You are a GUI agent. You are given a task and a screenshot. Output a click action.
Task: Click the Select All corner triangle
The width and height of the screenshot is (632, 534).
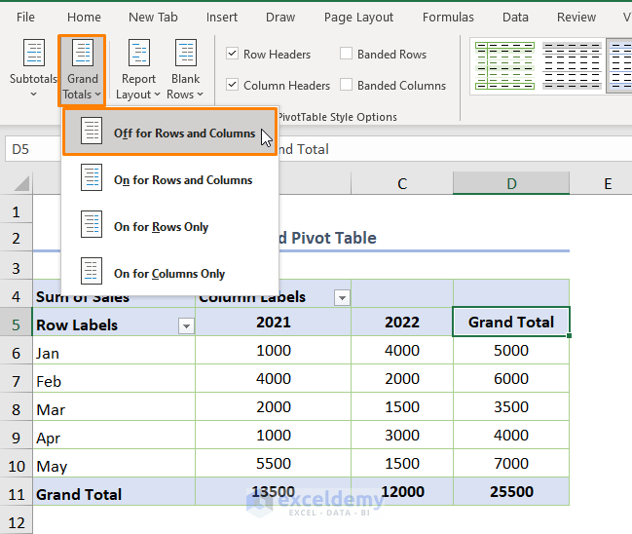(x=21, y=183)
